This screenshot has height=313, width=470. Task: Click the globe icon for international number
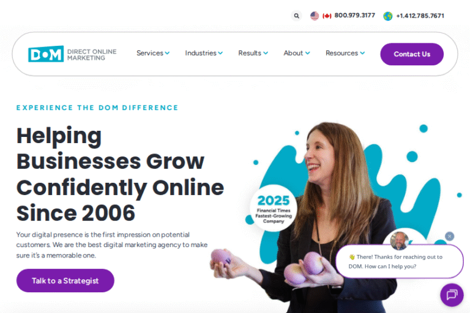point(387,16)
